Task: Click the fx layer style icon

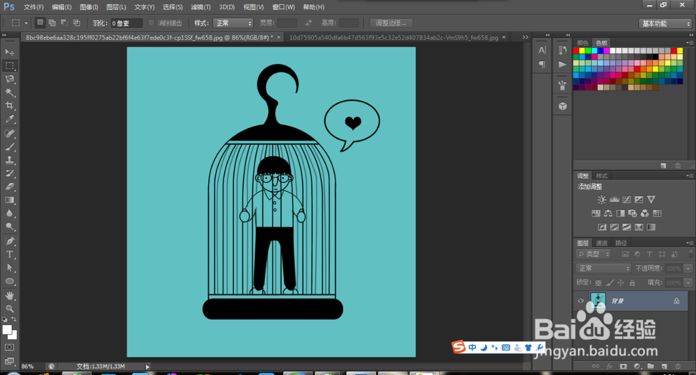Action: pos(610,366)
